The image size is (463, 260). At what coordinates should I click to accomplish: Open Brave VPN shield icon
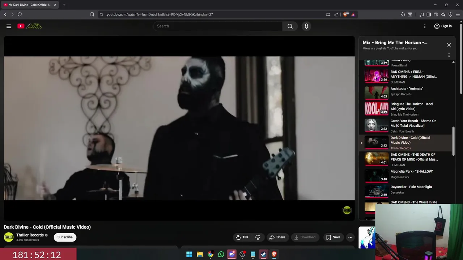pyautogui.click(x=450, y=14)
